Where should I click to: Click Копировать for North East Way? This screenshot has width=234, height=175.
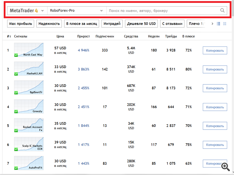coord(215,50)
